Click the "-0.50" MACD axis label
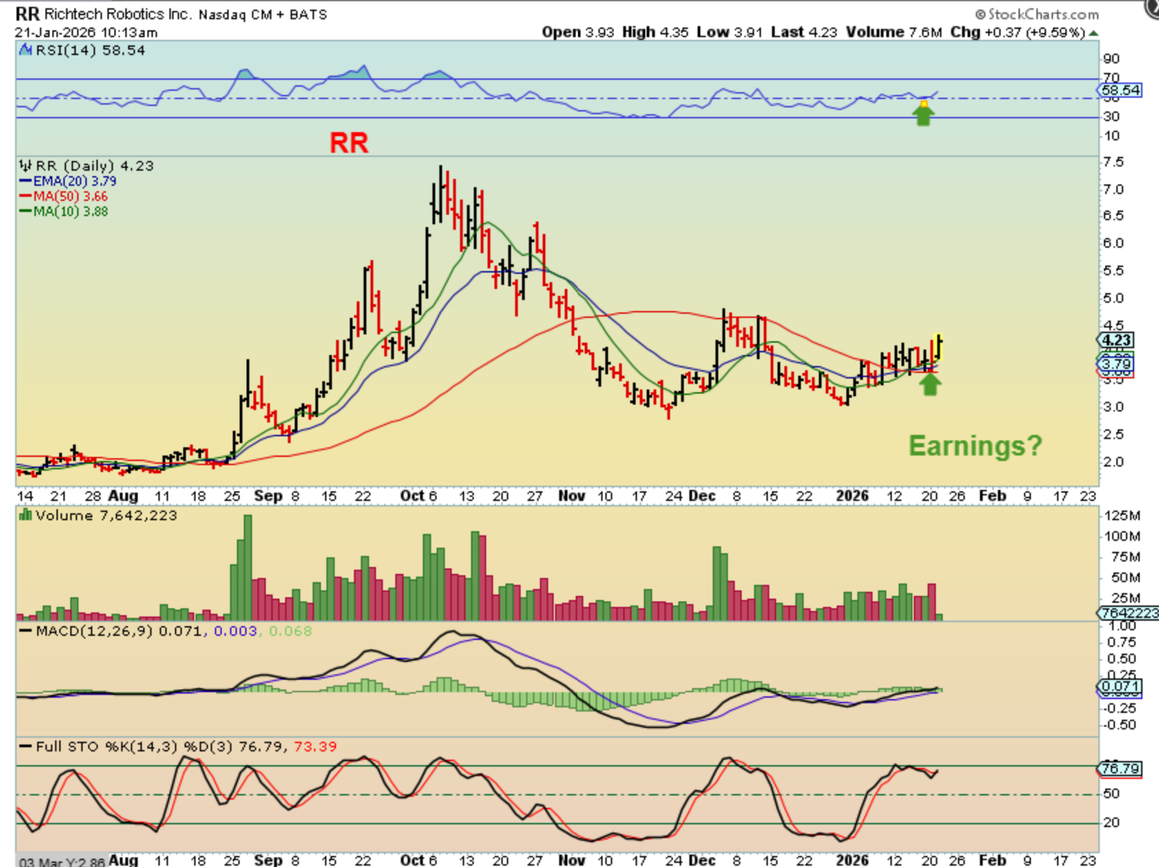Image resolution: width=1159 pixels, height=867 pixels. (1120, 725)
